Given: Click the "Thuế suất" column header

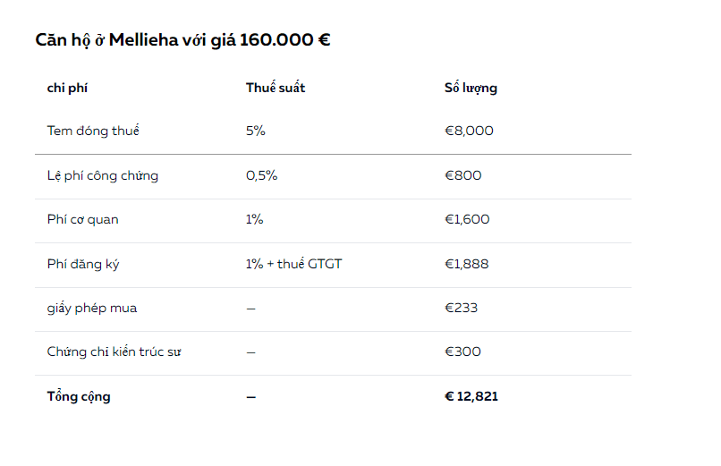Looking at the screenshot, I should tap(276, 88).
